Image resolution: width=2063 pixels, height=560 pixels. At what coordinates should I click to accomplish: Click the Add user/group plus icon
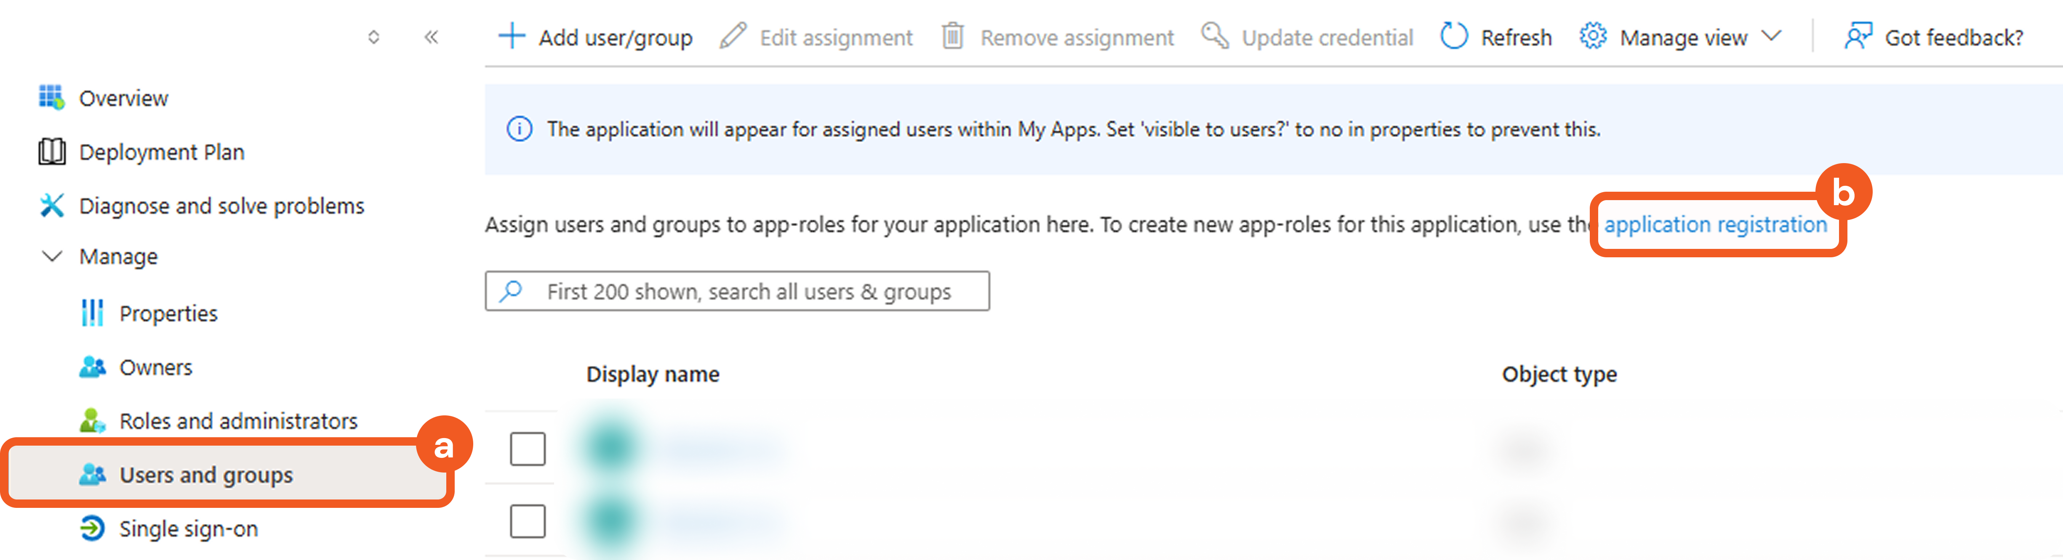click(511, 37)
